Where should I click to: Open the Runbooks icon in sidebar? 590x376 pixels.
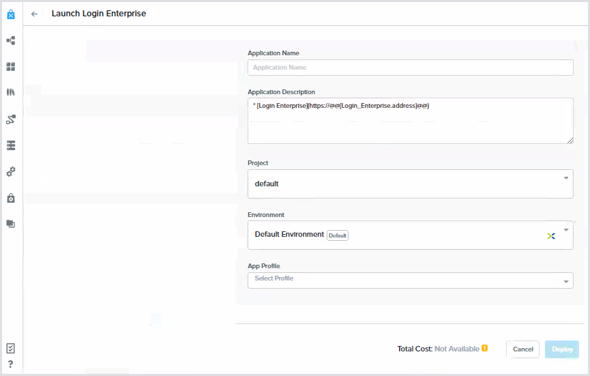11,119
